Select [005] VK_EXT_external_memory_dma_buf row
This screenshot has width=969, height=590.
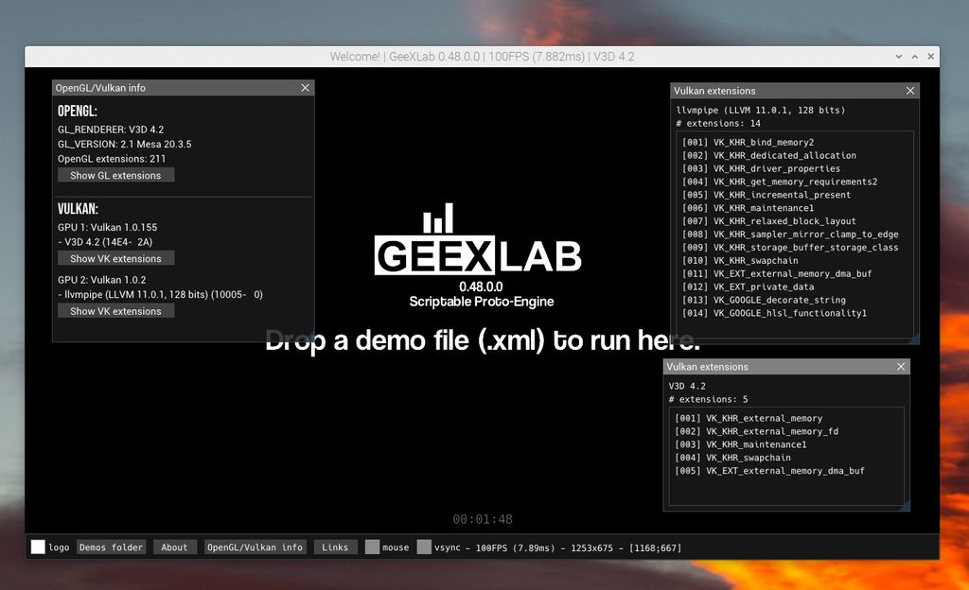[x=769, y=471]
